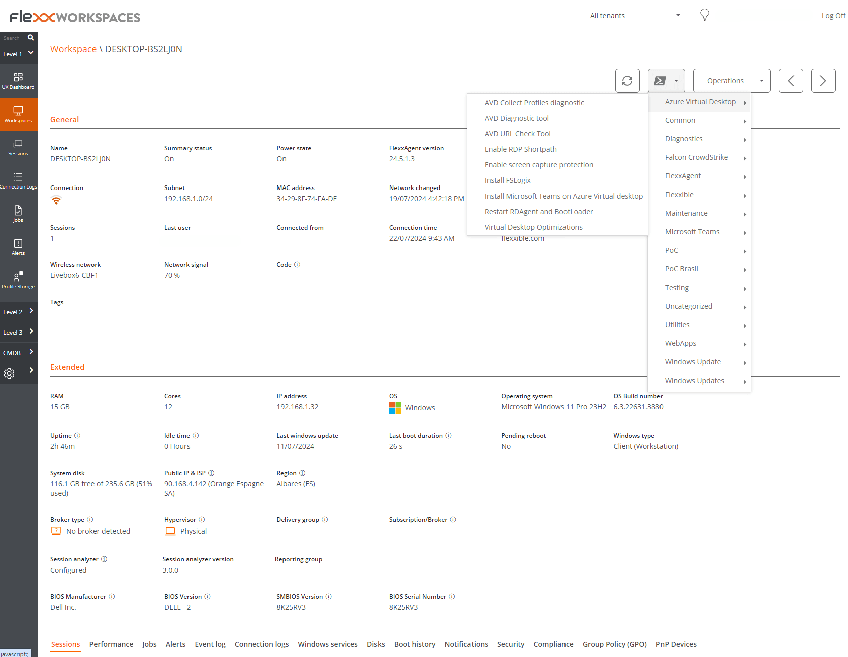The width and height of the screenshot is (848, 657).
Task: Expand the Diagnostics submenu
Action: pyautogui.click(x=699, y=139)
